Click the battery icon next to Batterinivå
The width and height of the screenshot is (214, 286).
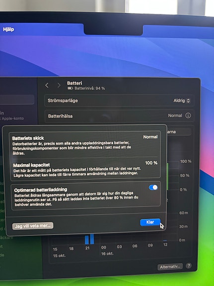[71, 88]
